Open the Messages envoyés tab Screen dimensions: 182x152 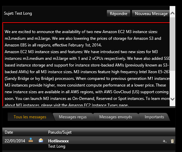point(116,117)
